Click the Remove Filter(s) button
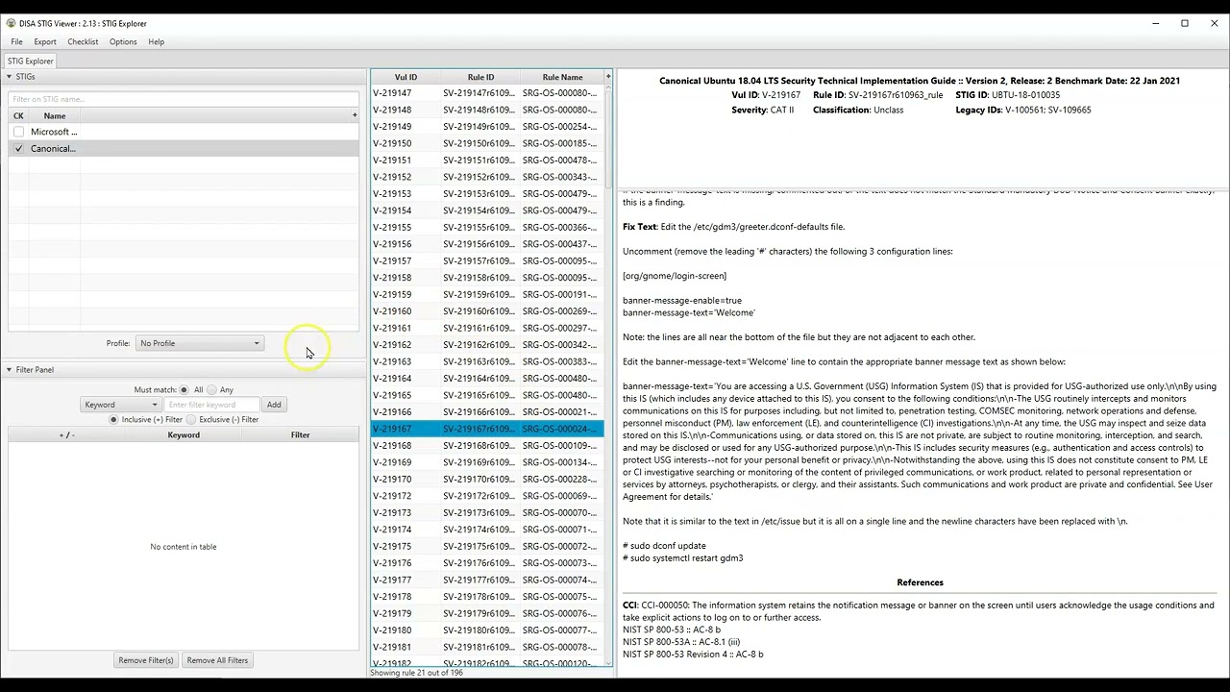Image resolution: width=1230 pixels, height=692 pixels. [146, 660]
